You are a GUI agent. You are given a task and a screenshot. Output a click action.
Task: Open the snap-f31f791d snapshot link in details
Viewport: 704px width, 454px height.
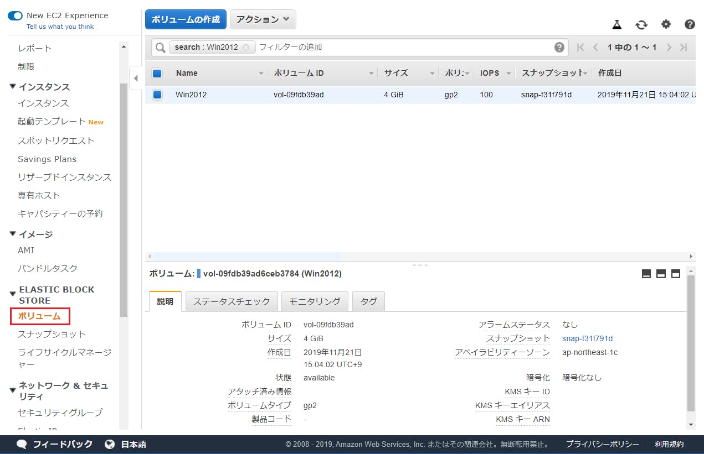(587, 338)
